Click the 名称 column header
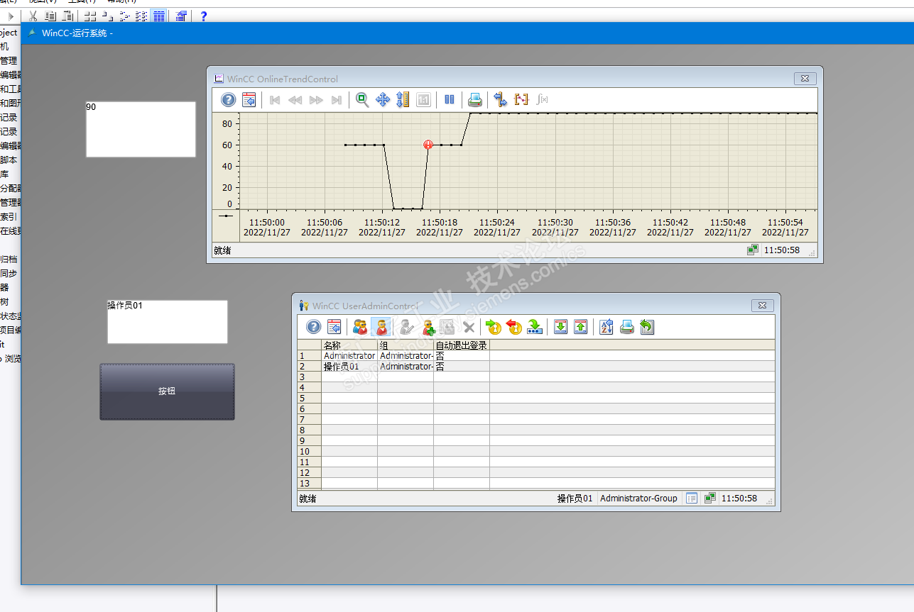Screen dimensions: 914x612 click(x=349, y=345)
